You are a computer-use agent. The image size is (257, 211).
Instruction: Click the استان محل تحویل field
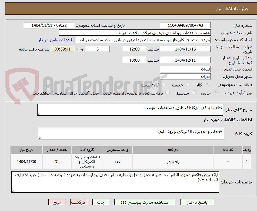(185, 69)
